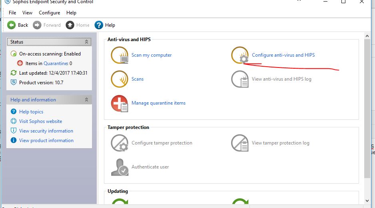375x208 pixels.
Task: Click the Last updated refresh icon
Action: pos(14,73)
